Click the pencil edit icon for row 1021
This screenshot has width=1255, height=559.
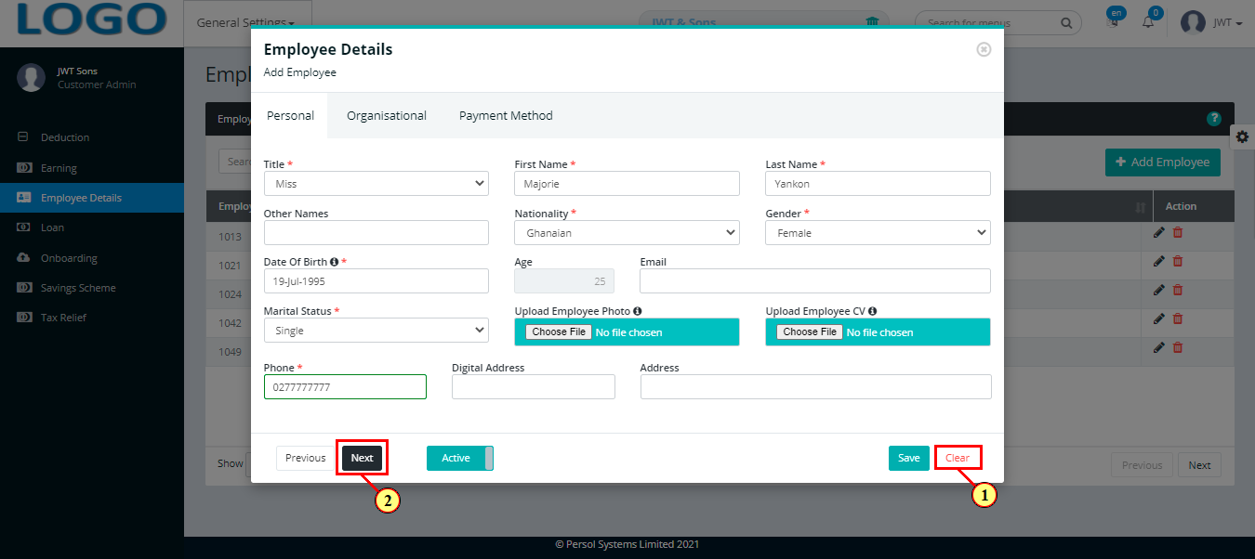[1158, 262]
